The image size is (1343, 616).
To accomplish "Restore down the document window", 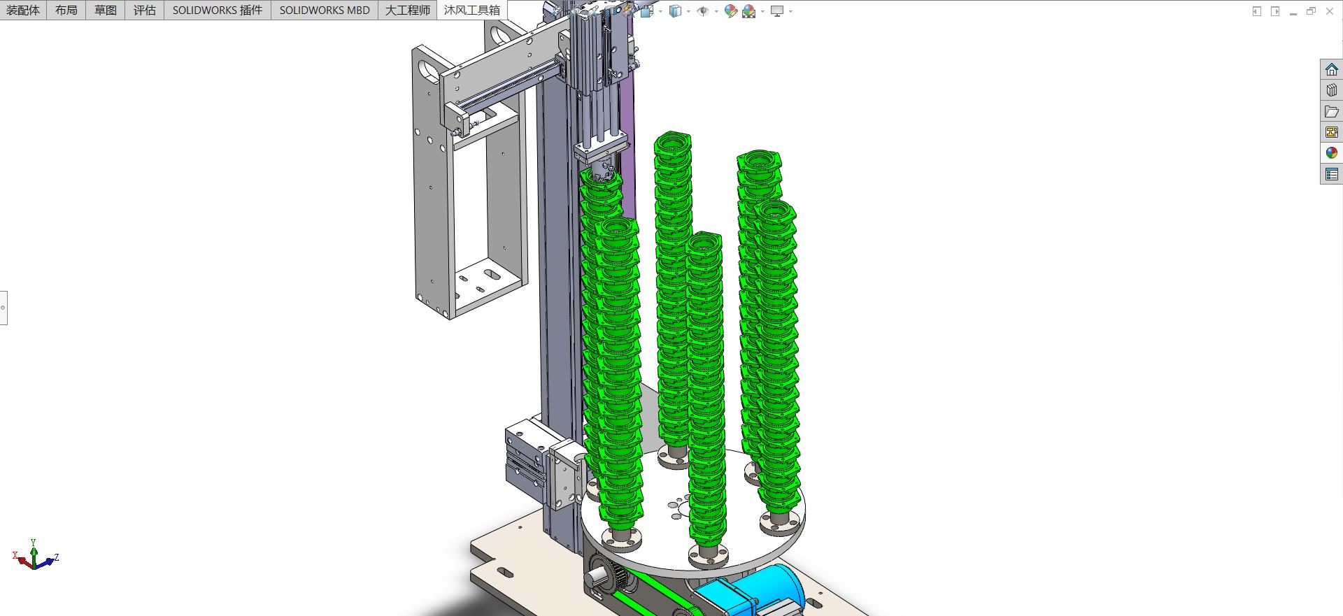I will (1311, 11).
